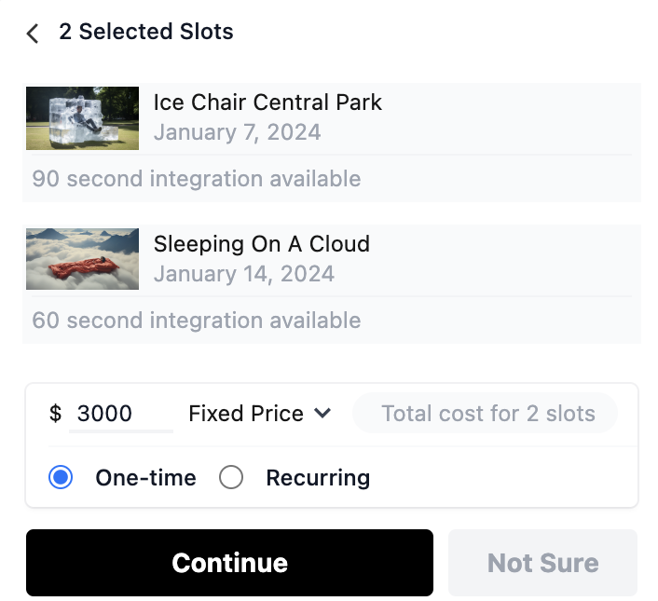Click the January 14, 2024 date
Viewport: 658px width, 601px height.
243,274
